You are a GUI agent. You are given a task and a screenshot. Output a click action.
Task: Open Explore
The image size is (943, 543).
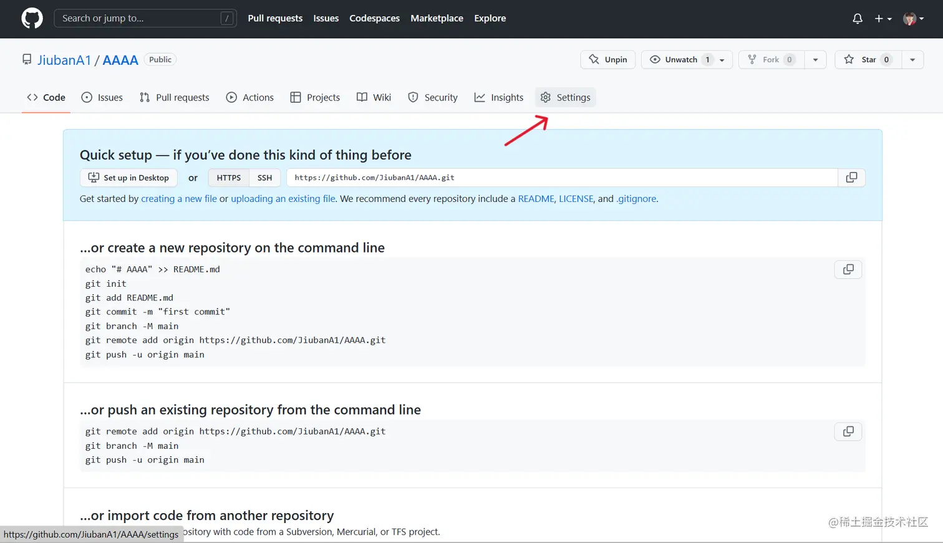[x=490, y=19]
